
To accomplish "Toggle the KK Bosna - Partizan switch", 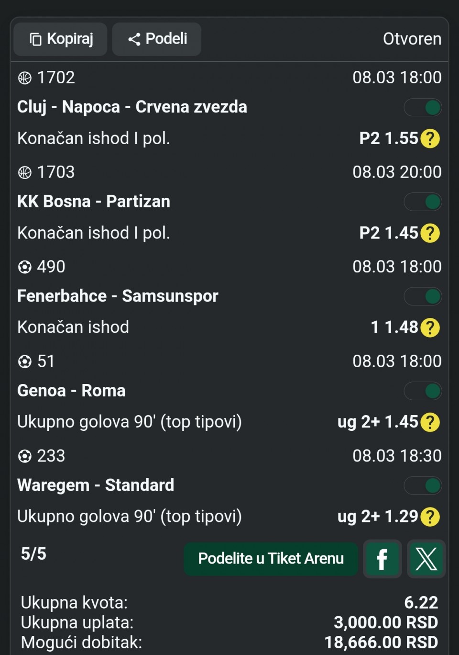I will (x=423, y=202).
